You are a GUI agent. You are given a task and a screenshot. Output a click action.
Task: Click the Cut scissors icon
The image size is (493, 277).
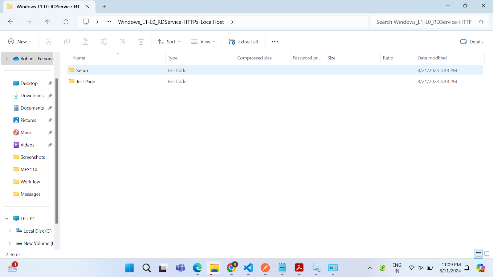[x=48, y=42]
